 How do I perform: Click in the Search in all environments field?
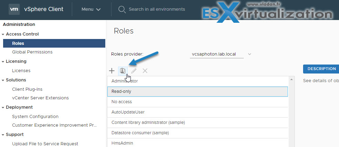pos(157,9)
